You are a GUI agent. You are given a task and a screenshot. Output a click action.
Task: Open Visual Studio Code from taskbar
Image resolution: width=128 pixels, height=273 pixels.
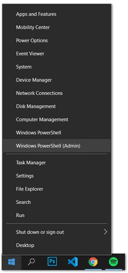point(72,262)
